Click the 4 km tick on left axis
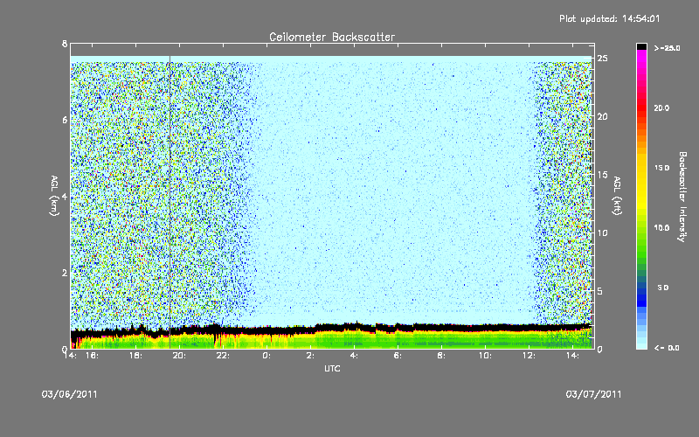The height and width of the screenshot is (437, 699). click(65, 196)
